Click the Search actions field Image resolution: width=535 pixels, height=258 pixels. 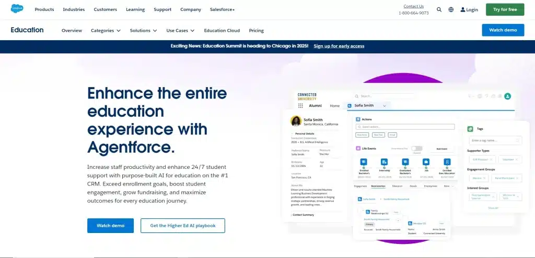pyautogui.click(x=405, y=127)
